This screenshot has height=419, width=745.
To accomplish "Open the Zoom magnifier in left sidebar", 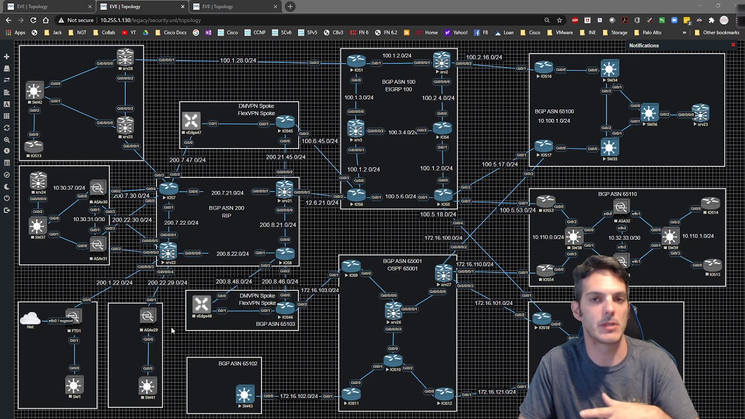I will 6,140.
